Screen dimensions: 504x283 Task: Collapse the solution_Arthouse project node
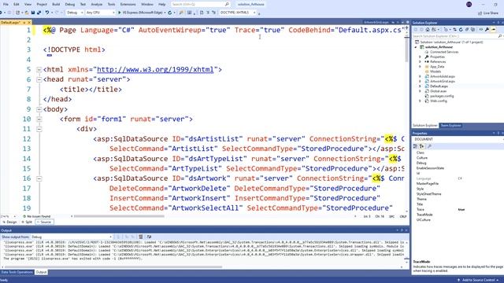(x=416, y=47)
